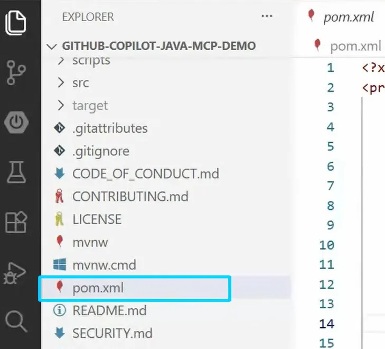Click the git icon beside .gitignore
The image size is (385, 349).
(60, 151)
